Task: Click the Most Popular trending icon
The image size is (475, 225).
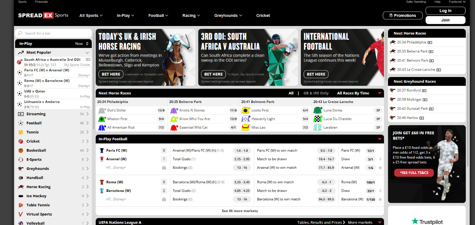Action: [21, 52]
